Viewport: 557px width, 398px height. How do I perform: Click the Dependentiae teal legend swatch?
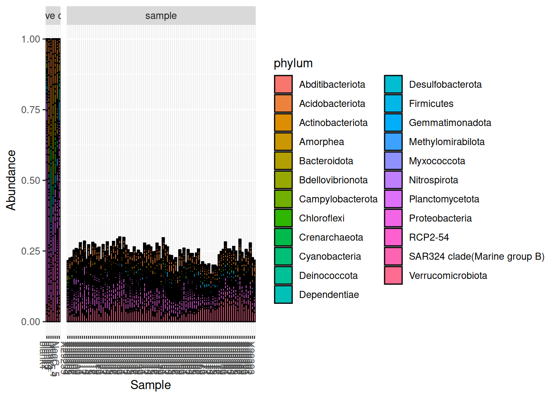283,294
